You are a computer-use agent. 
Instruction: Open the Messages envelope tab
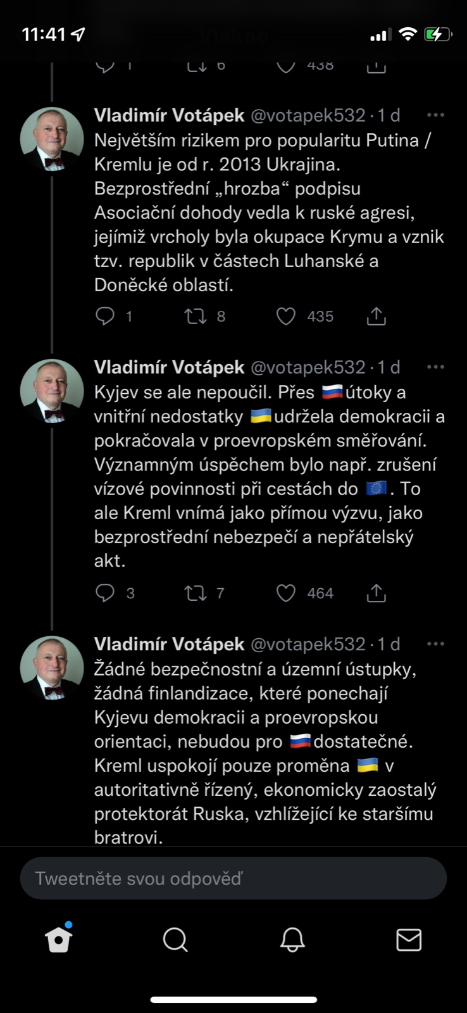(409, 940)
